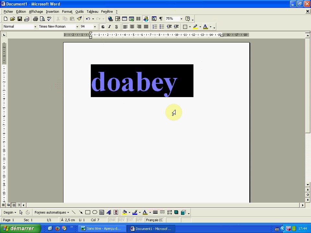This screenshot has width=311, height=233.
Task: Launch Firefox from quick launch
Action: (57, 228)
